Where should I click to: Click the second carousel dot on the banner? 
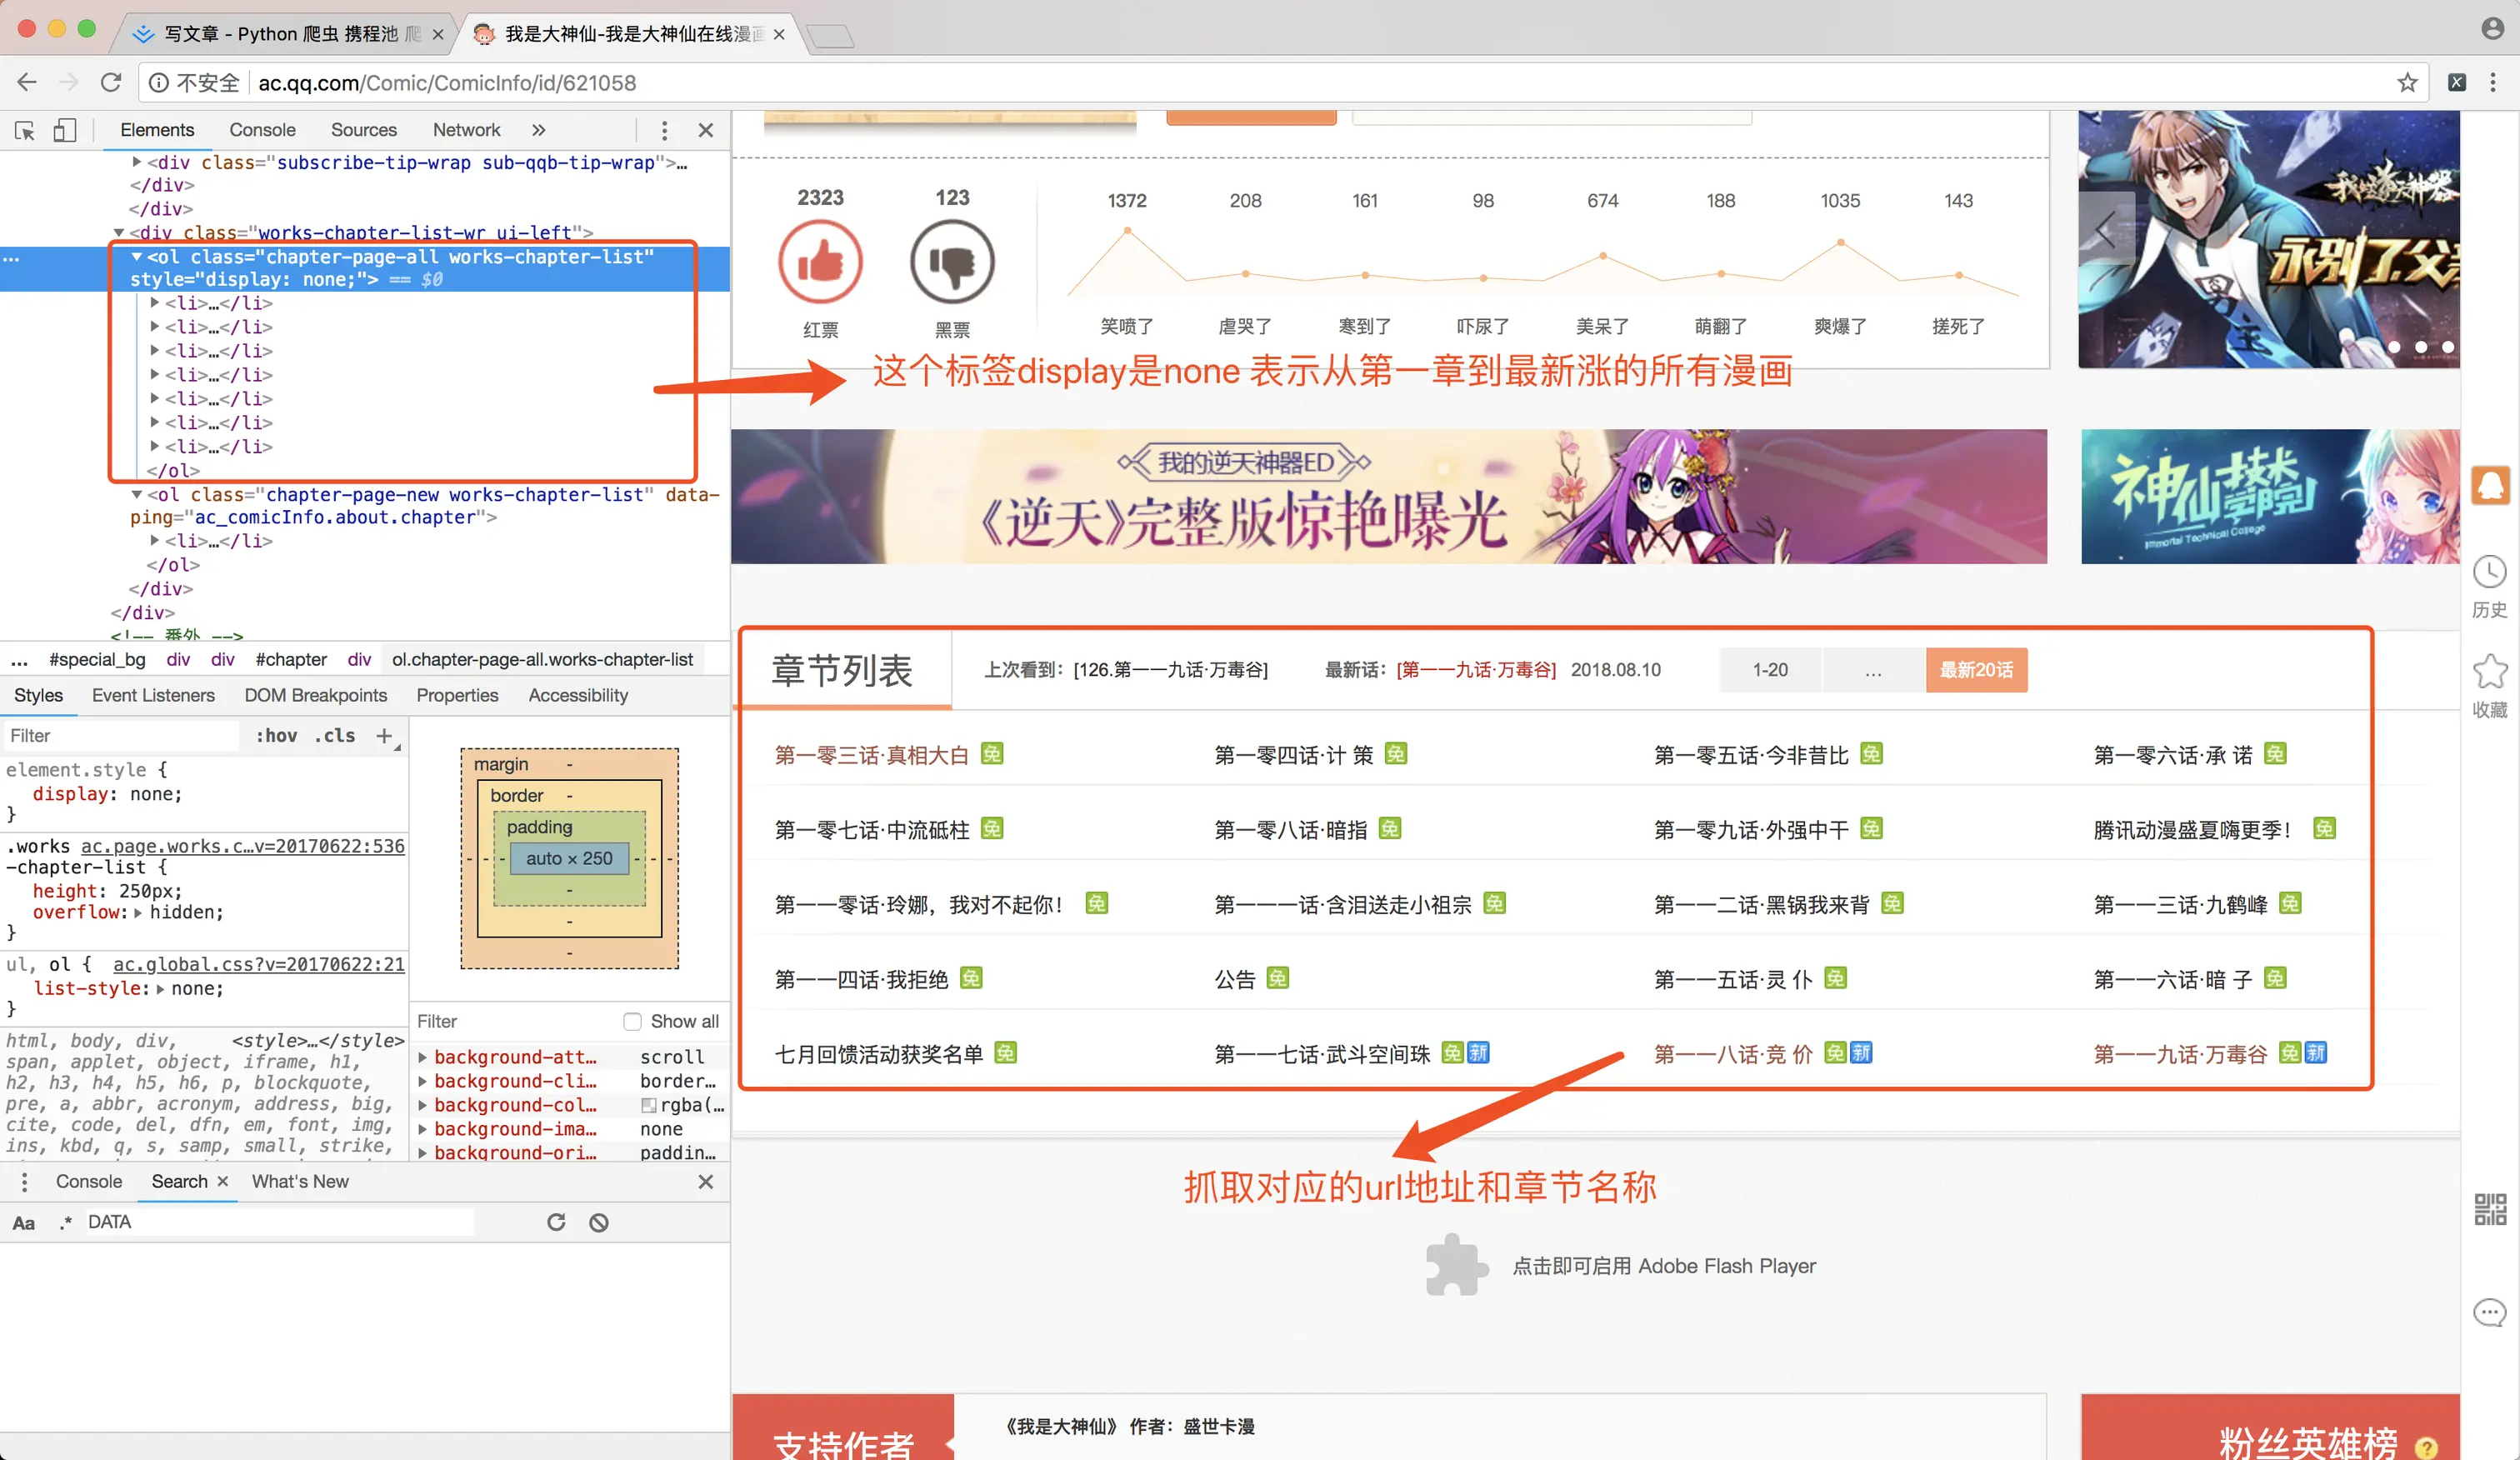[x=2421, y=347]
